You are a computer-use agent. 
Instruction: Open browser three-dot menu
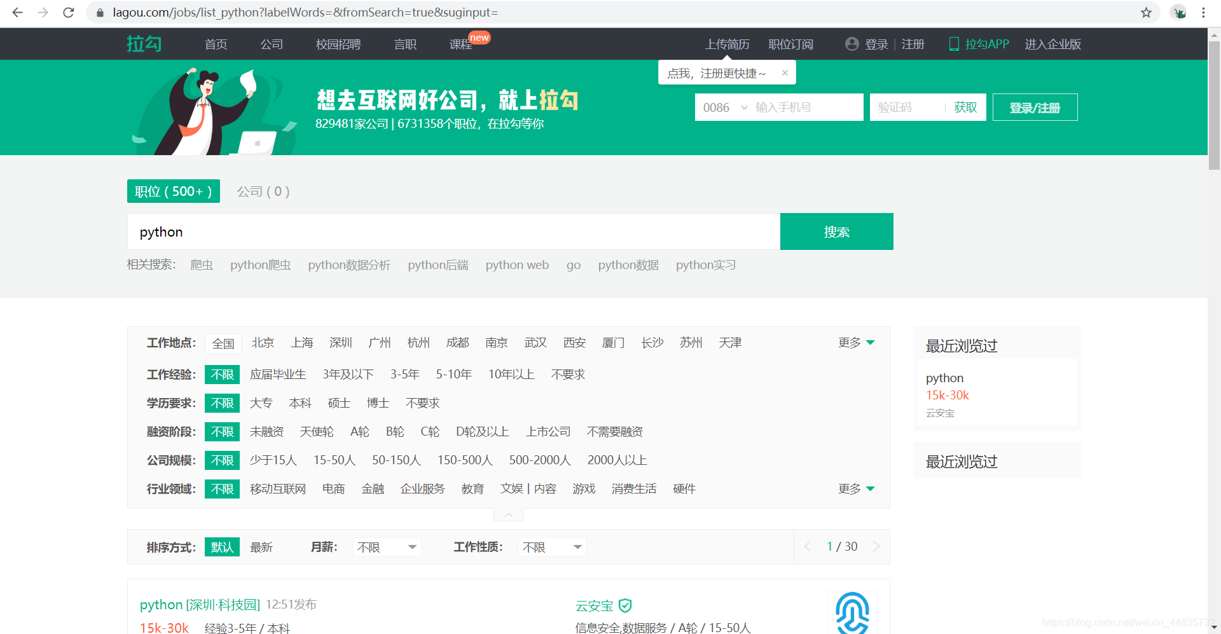[1203, 13]
